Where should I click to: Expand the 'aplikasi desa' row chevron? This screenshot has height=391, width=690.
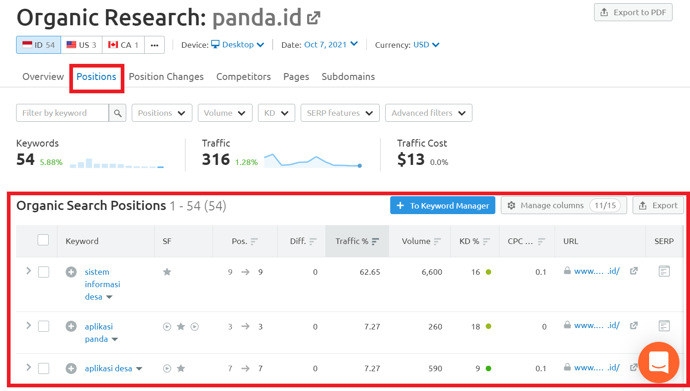[28, 368]
